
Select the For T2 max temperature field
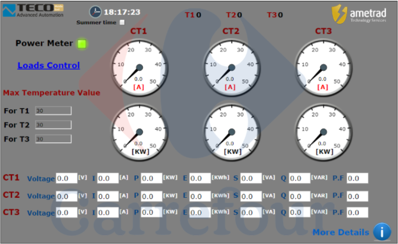tap(53, 125)
